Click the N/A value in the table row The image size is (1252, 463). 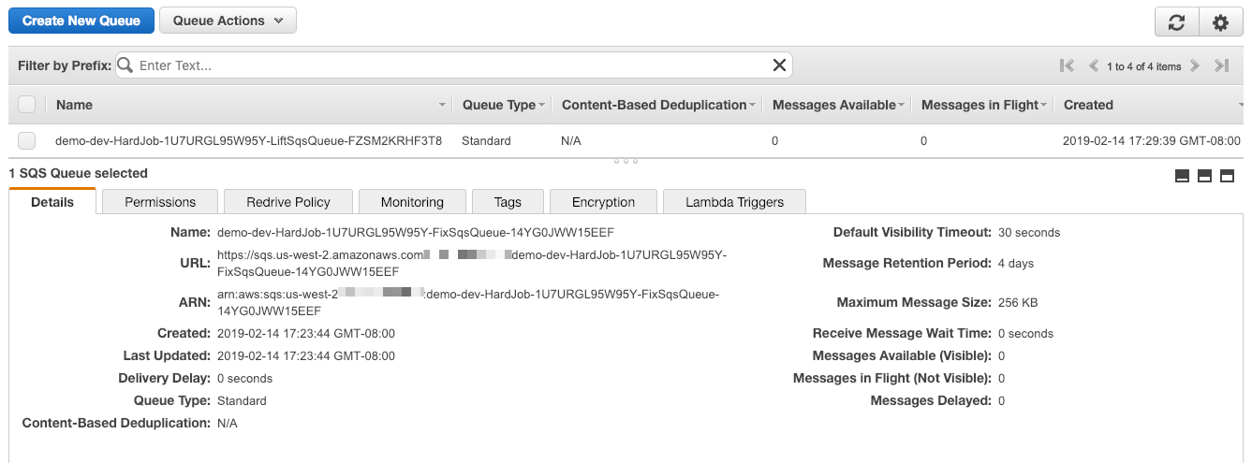tap(571, 141)
